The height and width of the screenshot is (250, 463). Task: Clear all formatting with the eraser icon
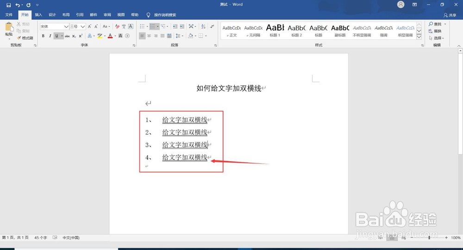117,26
